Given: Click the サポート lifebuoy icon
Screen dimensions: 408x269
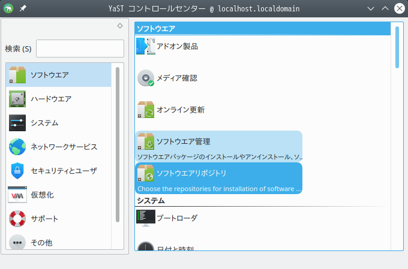Looking at the screenshot, I should [x=17, y=219].
